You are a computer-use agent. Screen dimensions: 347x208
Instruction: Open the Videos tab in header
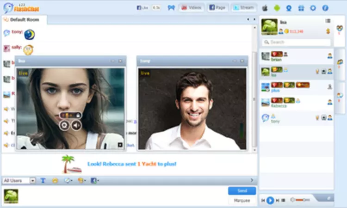(192, 8)
